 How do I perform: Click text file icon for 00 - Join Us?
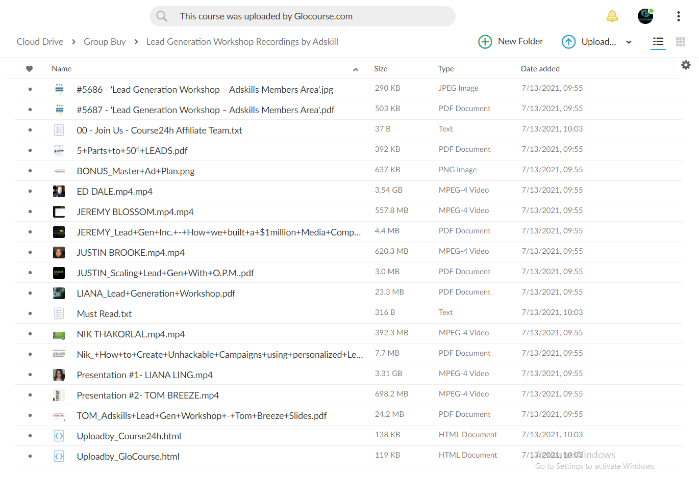pos(59,130)
